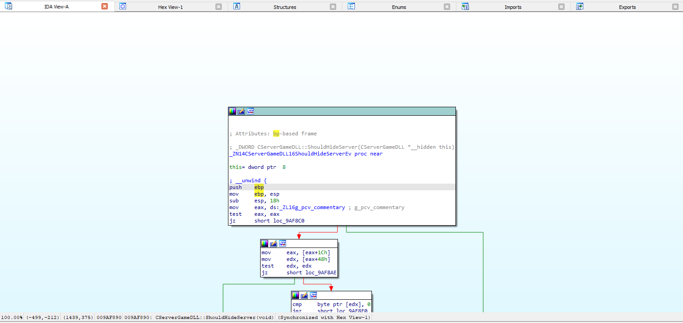Close the Imports tab
This screenshot has height=323, width=683.
[x=561, y=7]
